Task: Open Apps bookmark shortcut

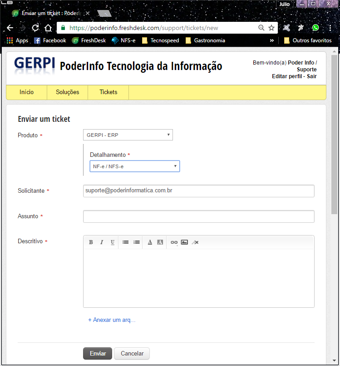Action: tap(18, 40)
